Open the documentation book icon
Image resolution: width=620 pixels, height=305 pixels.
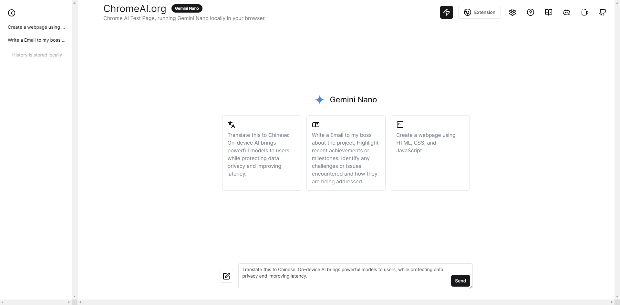tap(549, 12)
